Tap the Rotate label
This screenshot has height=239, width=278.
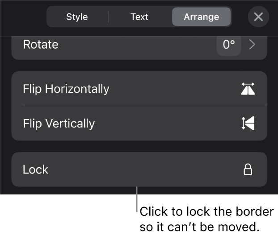tap(40, 45)
